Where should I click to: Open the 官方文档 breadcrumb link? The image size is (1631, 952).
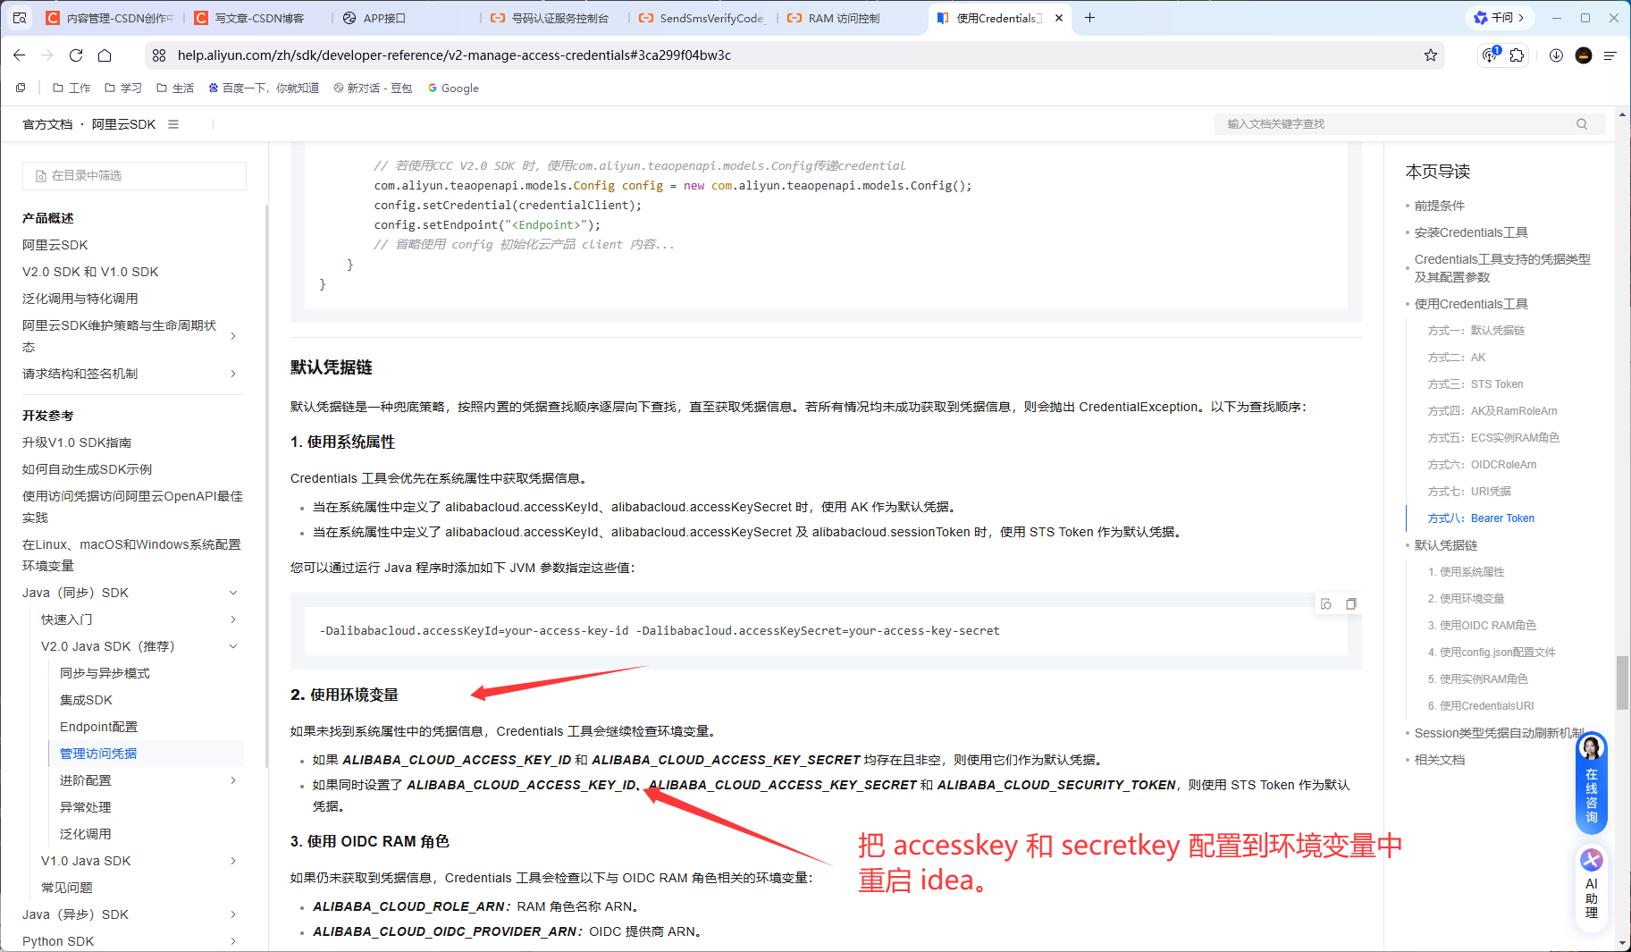47,124
